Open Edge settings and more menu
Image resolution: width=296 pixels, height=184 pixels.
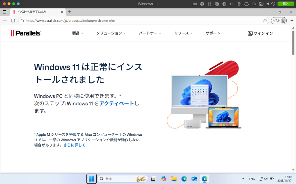coord(291,21)
